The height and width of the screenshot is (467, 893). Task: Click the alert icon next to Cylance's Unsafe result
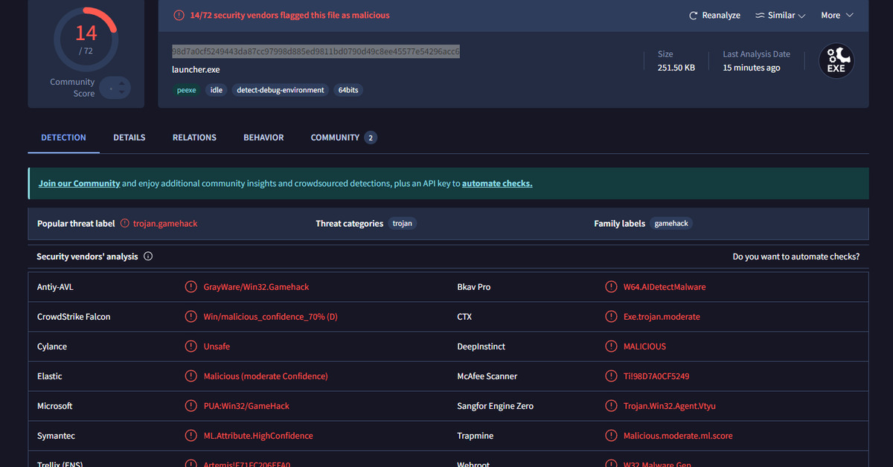click(191, 347)
